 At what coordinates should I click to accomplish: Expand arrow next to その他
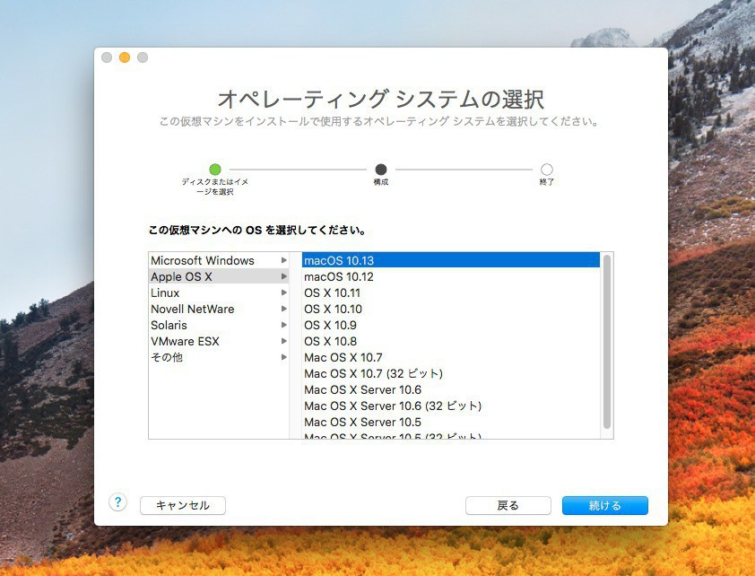(x=284, y=357)
